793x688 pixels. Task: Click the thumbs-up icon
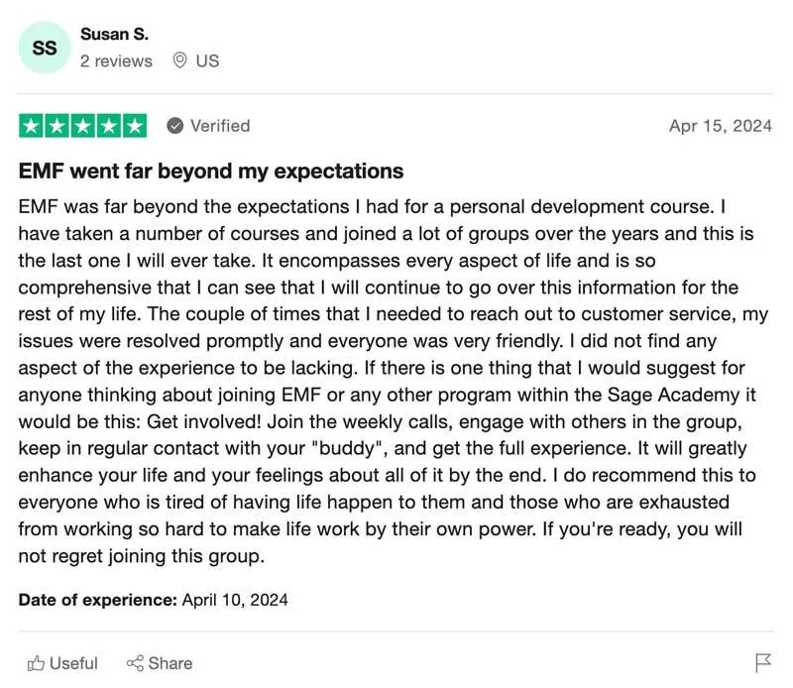(x=37, y=663)
